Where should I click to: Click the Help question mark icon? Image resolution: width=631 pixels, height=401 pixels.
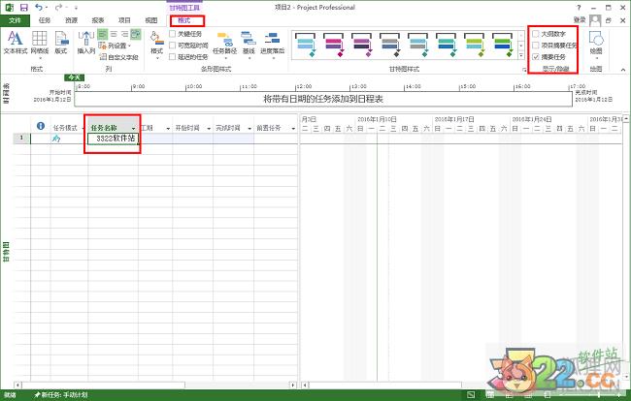(x=580, y=7)
